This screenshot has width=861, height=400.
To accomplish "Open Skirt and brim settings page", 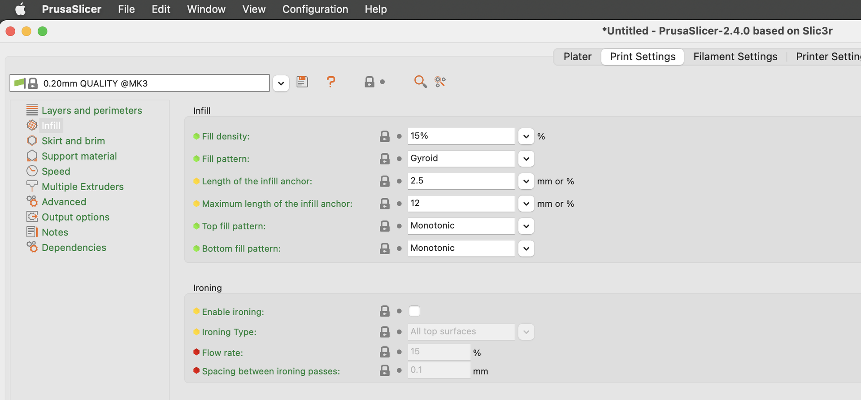I will click(73, 141).
